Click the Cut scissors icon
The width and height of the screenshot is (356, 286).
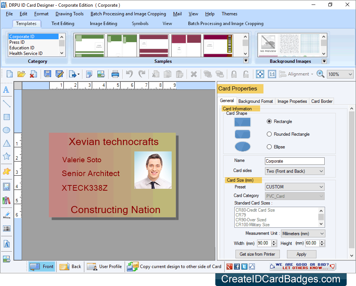(156, 74)
